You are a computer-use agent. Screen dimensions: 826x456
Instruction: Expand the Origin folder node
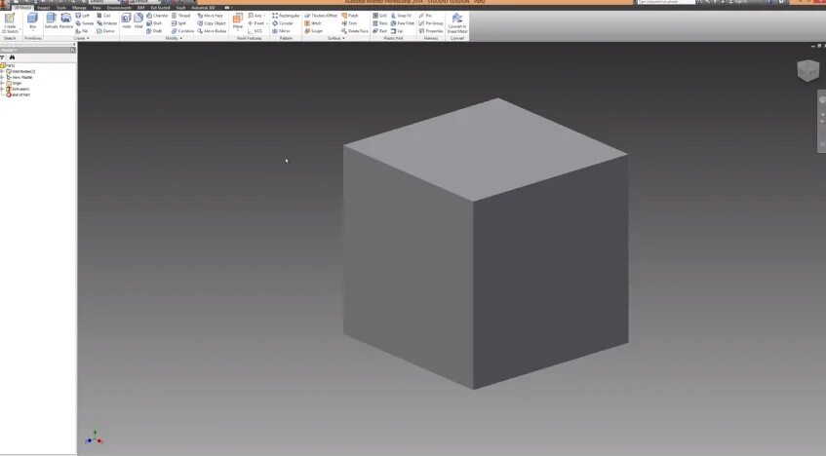[x=2, y=83]
